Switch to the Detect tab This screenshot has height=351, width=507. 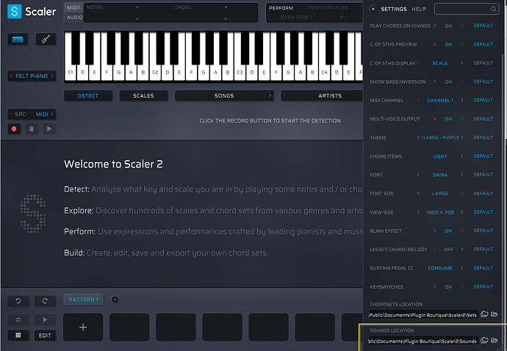click(88, 95)
